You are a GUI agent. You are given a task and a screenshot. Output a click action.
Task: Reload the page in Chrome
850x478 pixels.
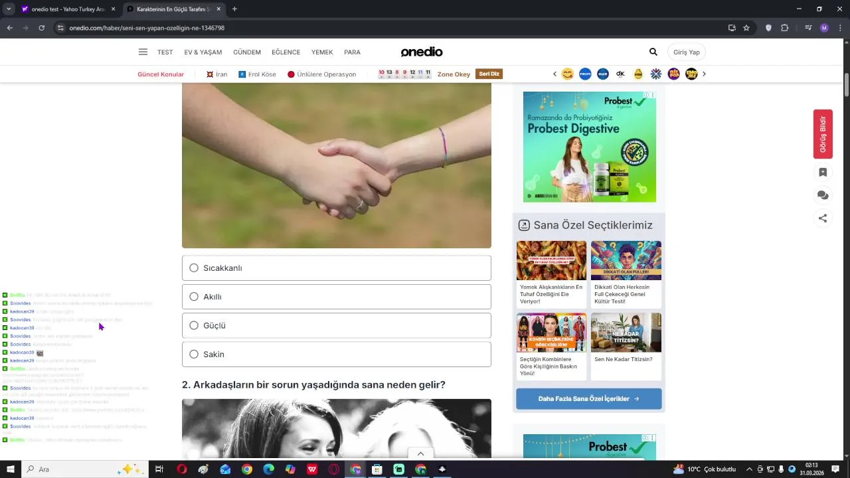point(41,28)
